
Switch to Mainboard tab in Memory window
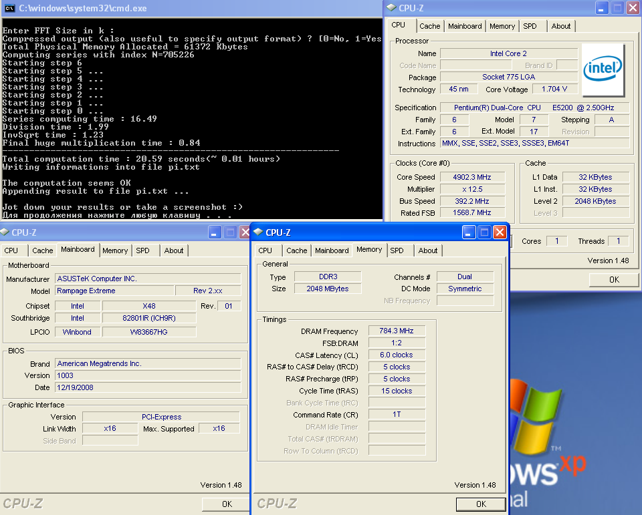tap(332, 250)
